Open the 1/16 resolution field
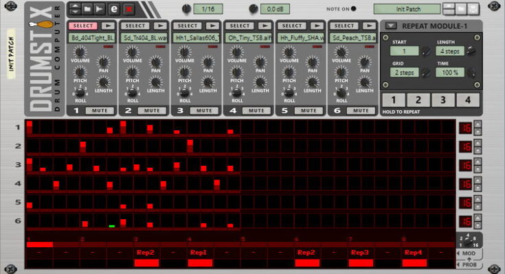This screenshot has width=505, height=274. [208, 9]
